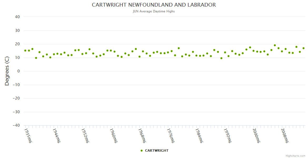Click the −40 y-axis tick label

(x=16, y=126)
